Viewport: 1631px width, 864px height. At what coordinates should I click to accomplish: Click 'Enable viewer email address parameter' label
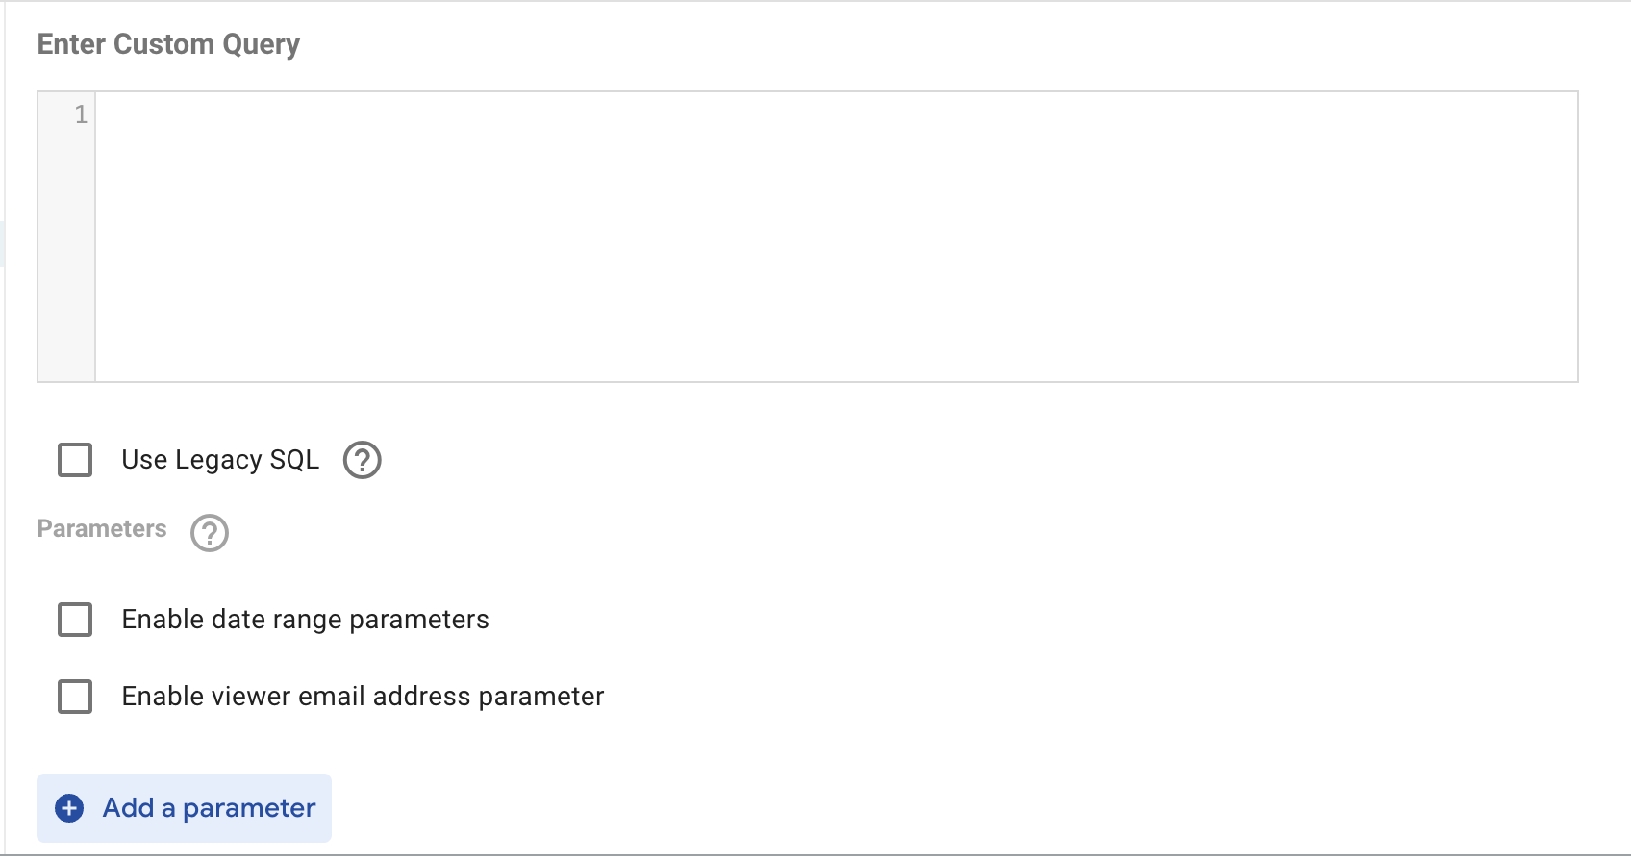(364, 697)
